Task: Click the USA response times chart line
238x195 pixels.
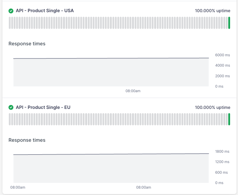Action: pos(111,58)
